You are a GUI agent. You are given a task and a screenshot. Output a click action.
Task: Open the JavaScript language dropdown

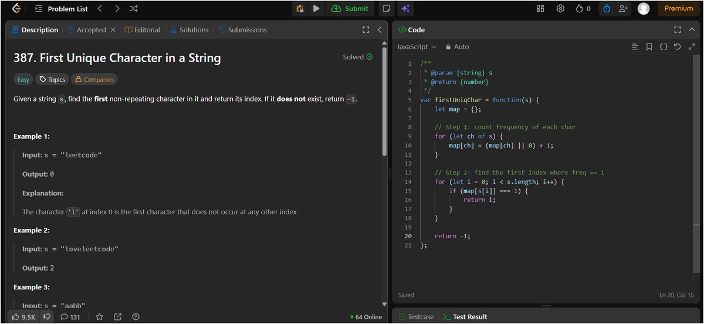[417, 46]
